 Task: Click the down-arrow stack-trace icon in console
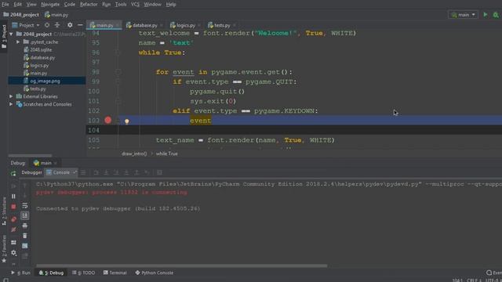[x=25, y=196]
